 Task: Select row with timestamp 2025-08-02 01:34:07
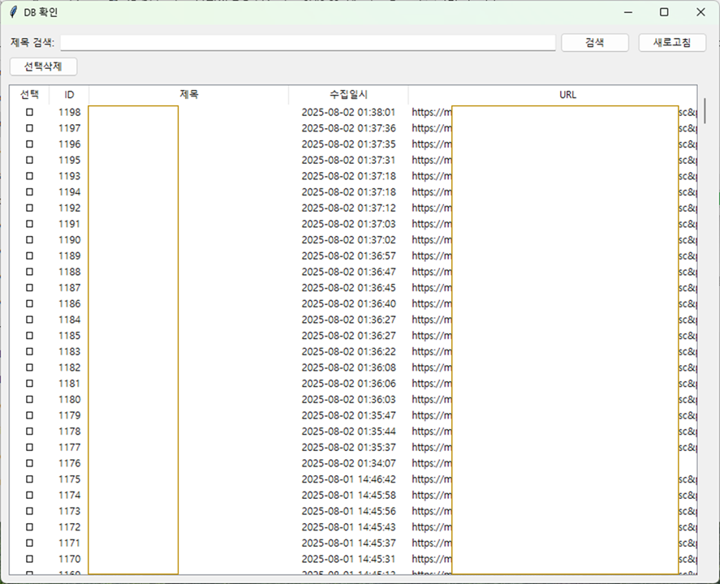(x=348, y=463)
